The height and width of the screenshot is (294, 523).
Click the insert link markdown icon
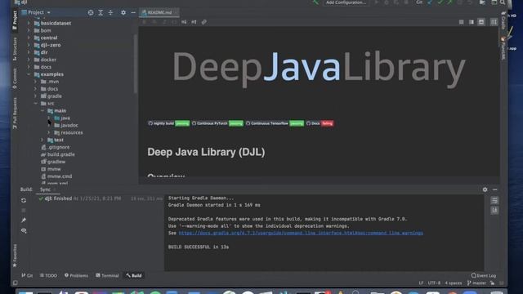click(204, 22)
